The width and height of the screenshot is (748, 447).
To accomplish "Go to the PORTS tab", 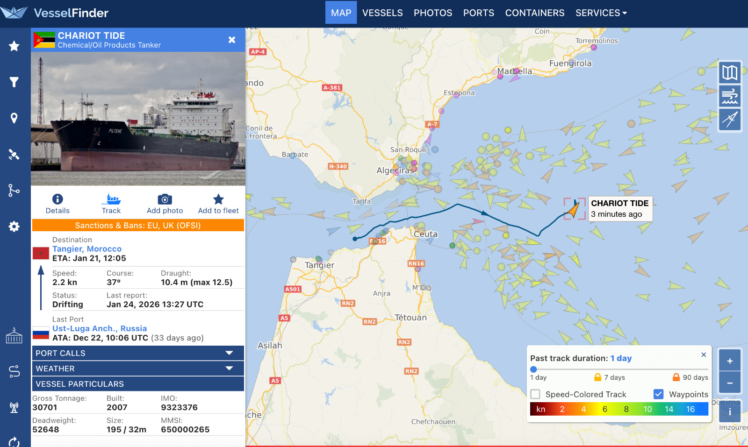I will [478, 13].
